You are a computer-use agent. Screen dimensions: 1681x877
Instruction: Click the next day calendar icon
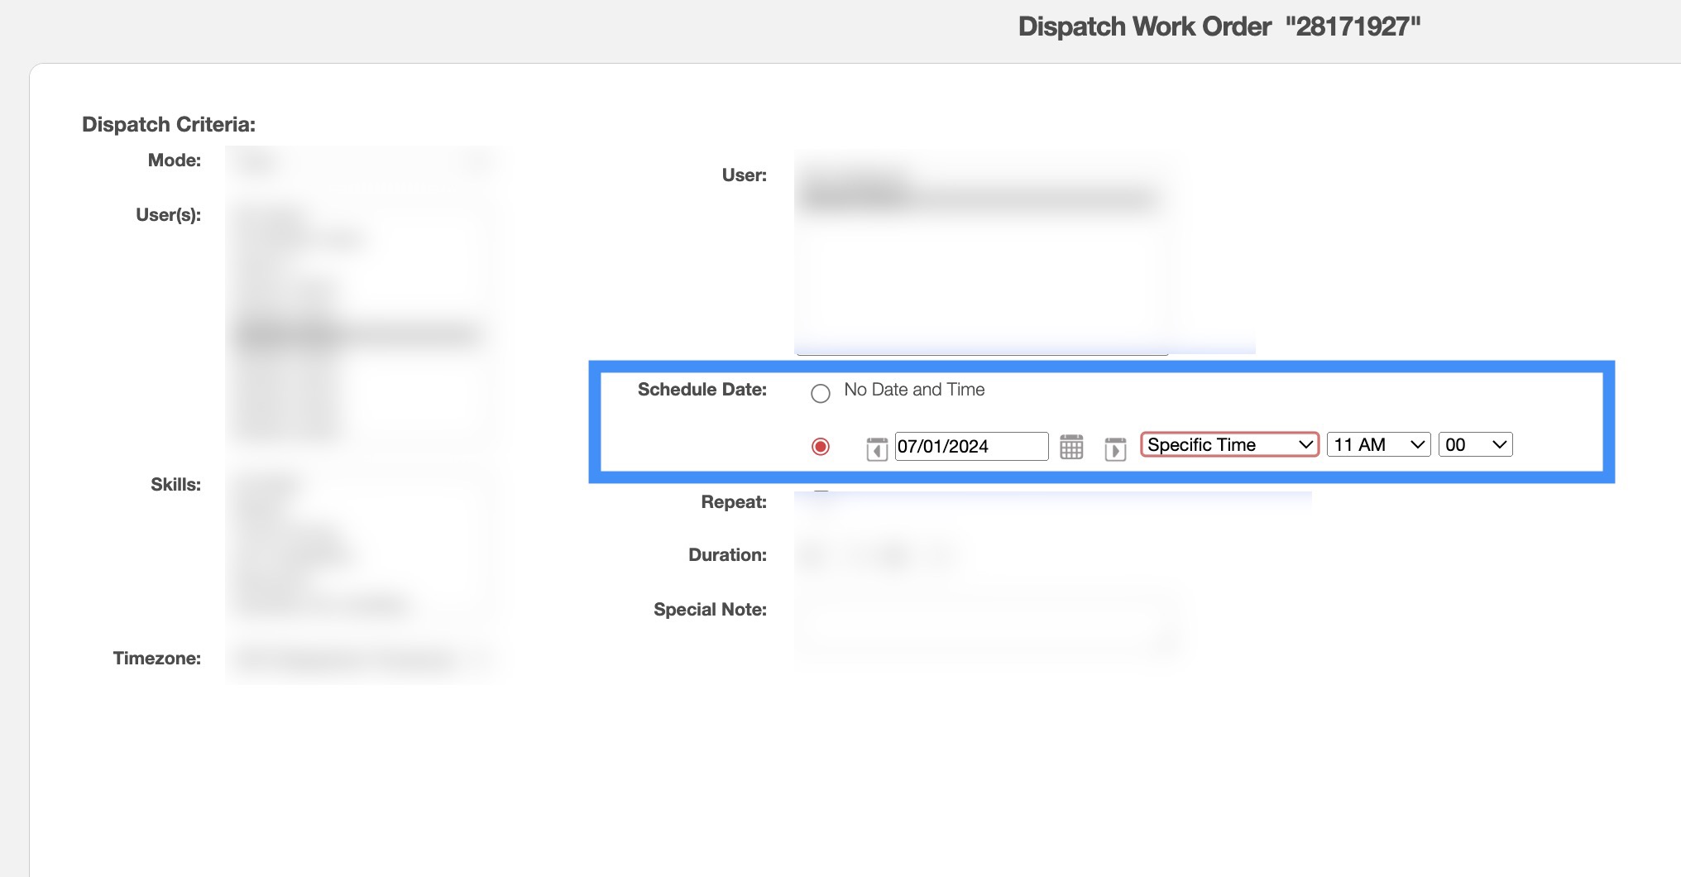[x=1115, y=448]
